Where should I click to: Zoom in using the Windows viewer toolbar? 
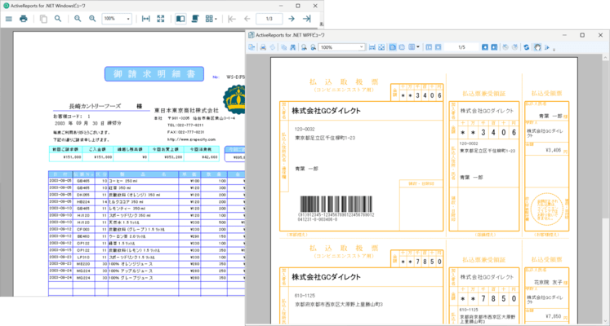tap(91, 18)
